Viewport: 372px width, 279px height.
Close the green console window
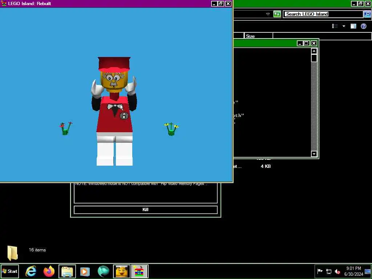pos(314,43)
